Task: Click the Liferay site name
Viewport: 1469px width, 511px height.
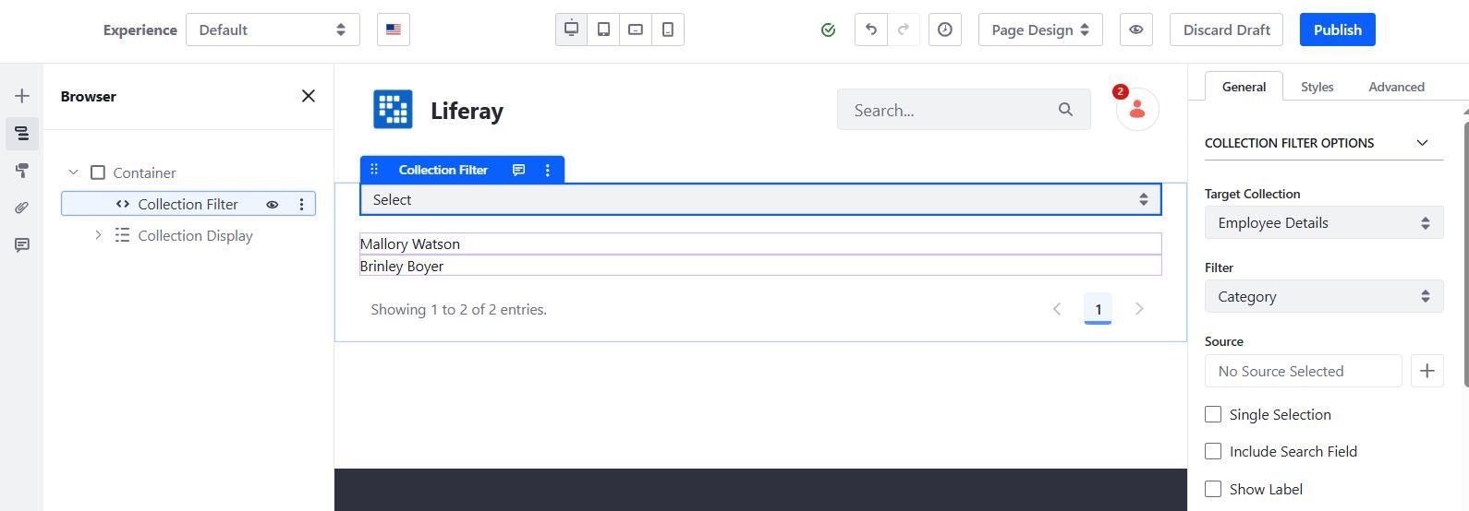Action: [x=467, y=111]
